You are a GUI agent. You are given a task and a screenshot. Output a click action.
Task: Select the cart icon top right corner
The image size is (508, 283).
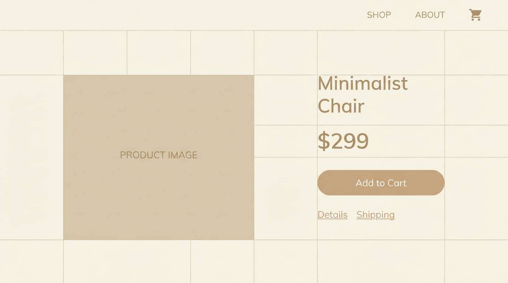[x=476, y=15]
